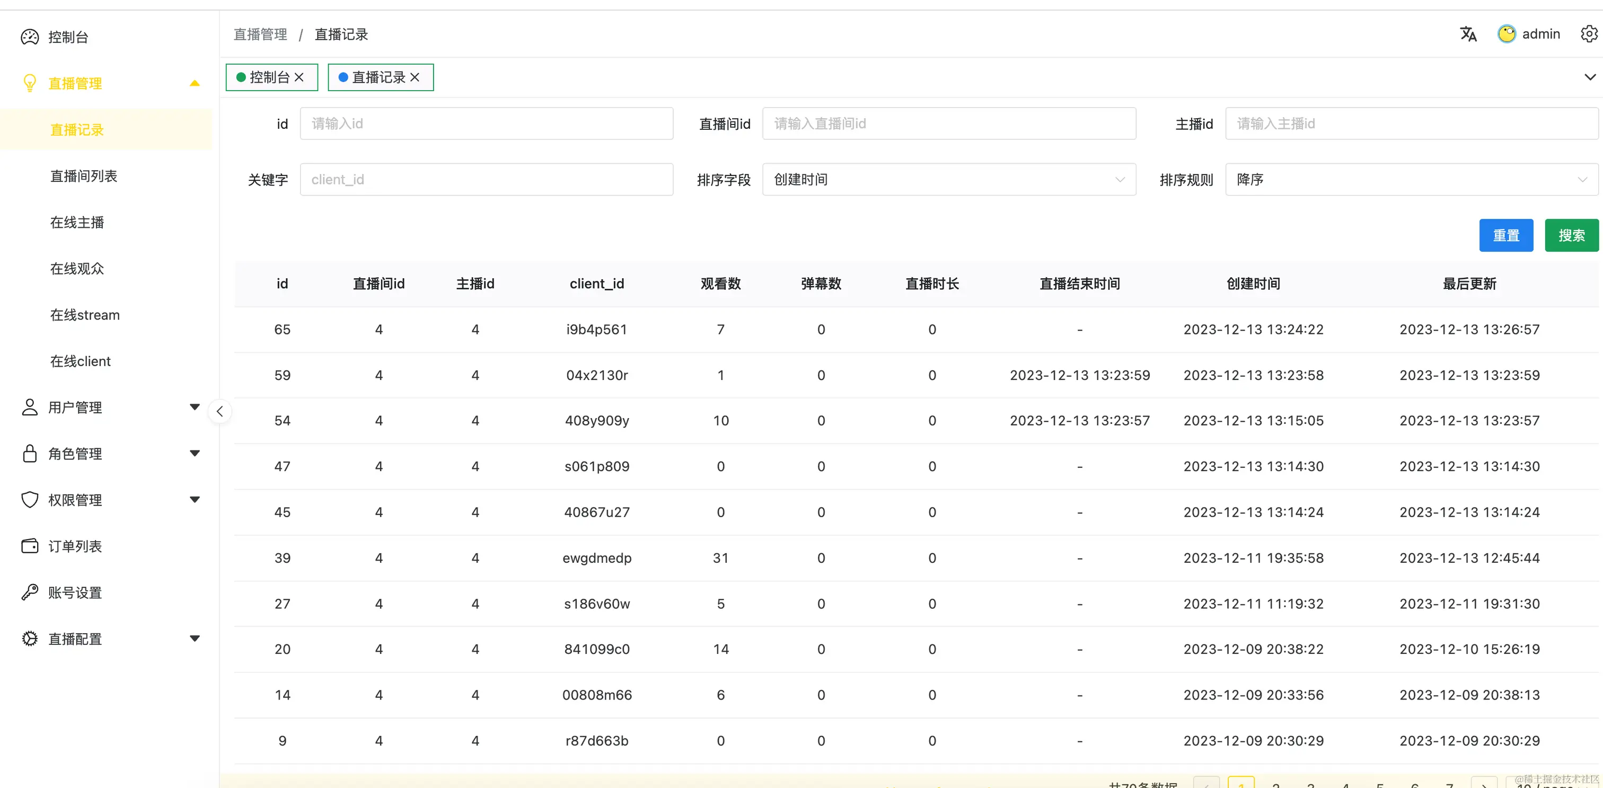
Task: Focus the 直播间id input field
Action: point(949,124)
